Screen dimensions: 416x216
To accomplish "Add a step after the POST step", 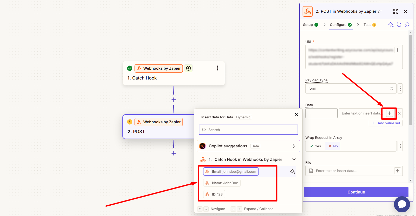I will [x=174, y=153].
